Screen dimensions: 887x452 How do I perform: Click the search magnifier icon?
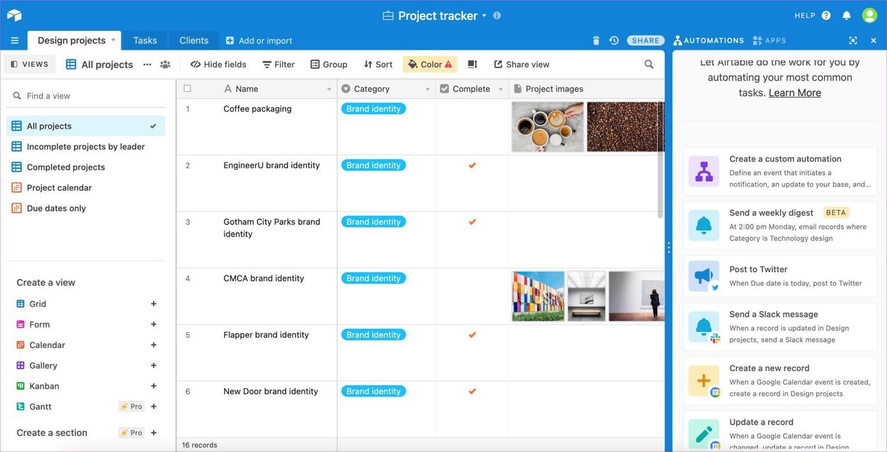(x=649, y=64)
